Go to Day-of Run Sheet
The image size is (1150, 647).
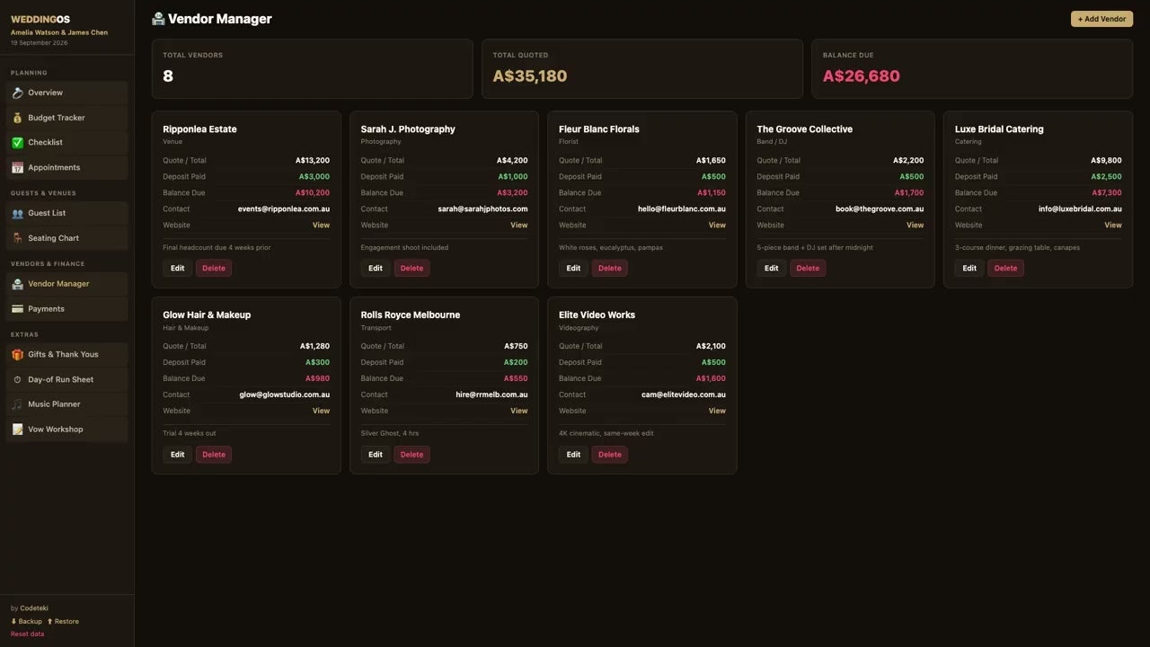pyautogui.click(x=66, y=379)
